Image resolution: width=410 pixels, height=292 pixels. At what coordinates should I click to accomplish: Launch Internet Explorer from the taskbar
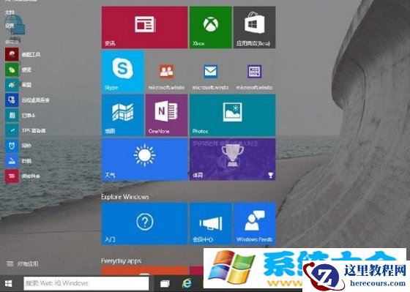pos(187,283)
